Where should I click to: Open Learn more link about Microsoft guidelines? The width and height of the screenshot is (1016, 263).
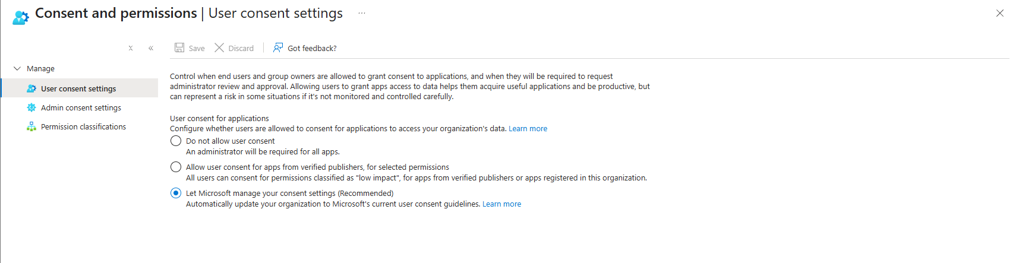[501, 204]
